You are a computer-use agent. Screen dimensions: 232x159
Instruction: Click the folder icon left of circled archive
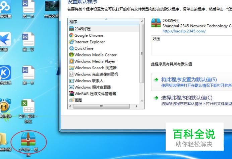[x=3, y=139]
